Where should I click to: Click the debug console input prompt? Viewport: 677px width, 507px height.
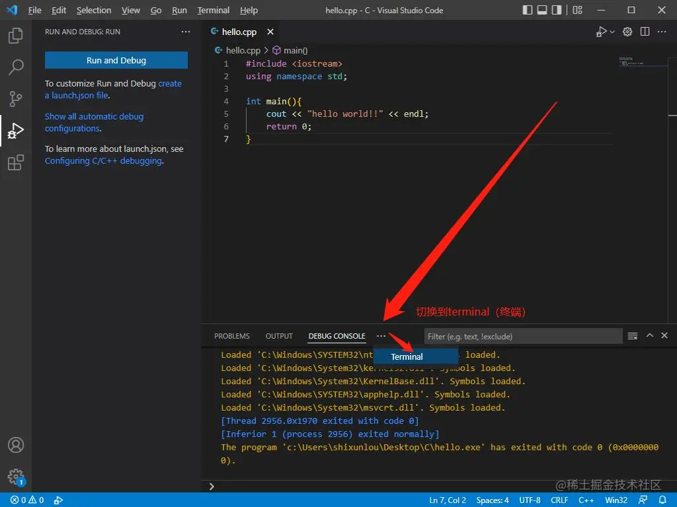(438, 487)
